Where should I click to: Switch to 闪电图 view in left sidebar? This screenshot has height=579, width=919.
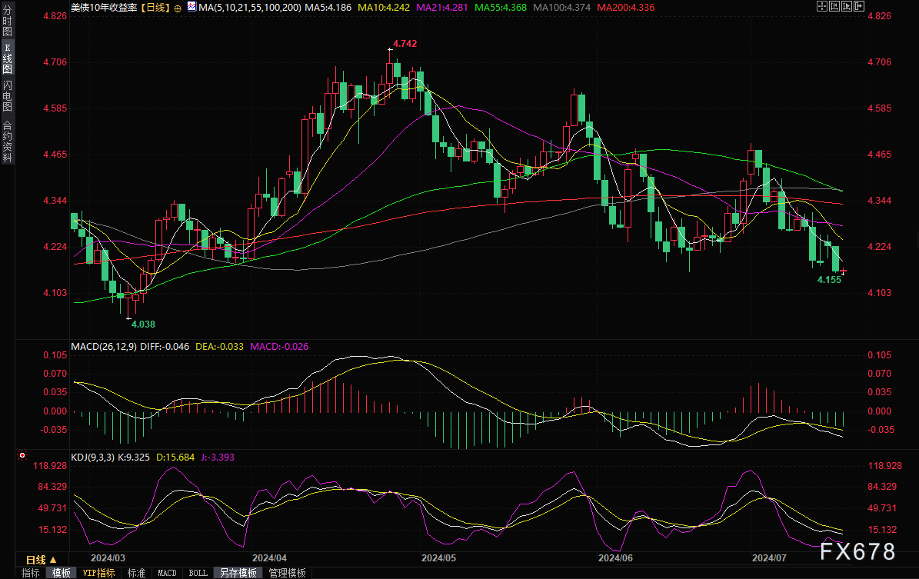click(7, 95)
